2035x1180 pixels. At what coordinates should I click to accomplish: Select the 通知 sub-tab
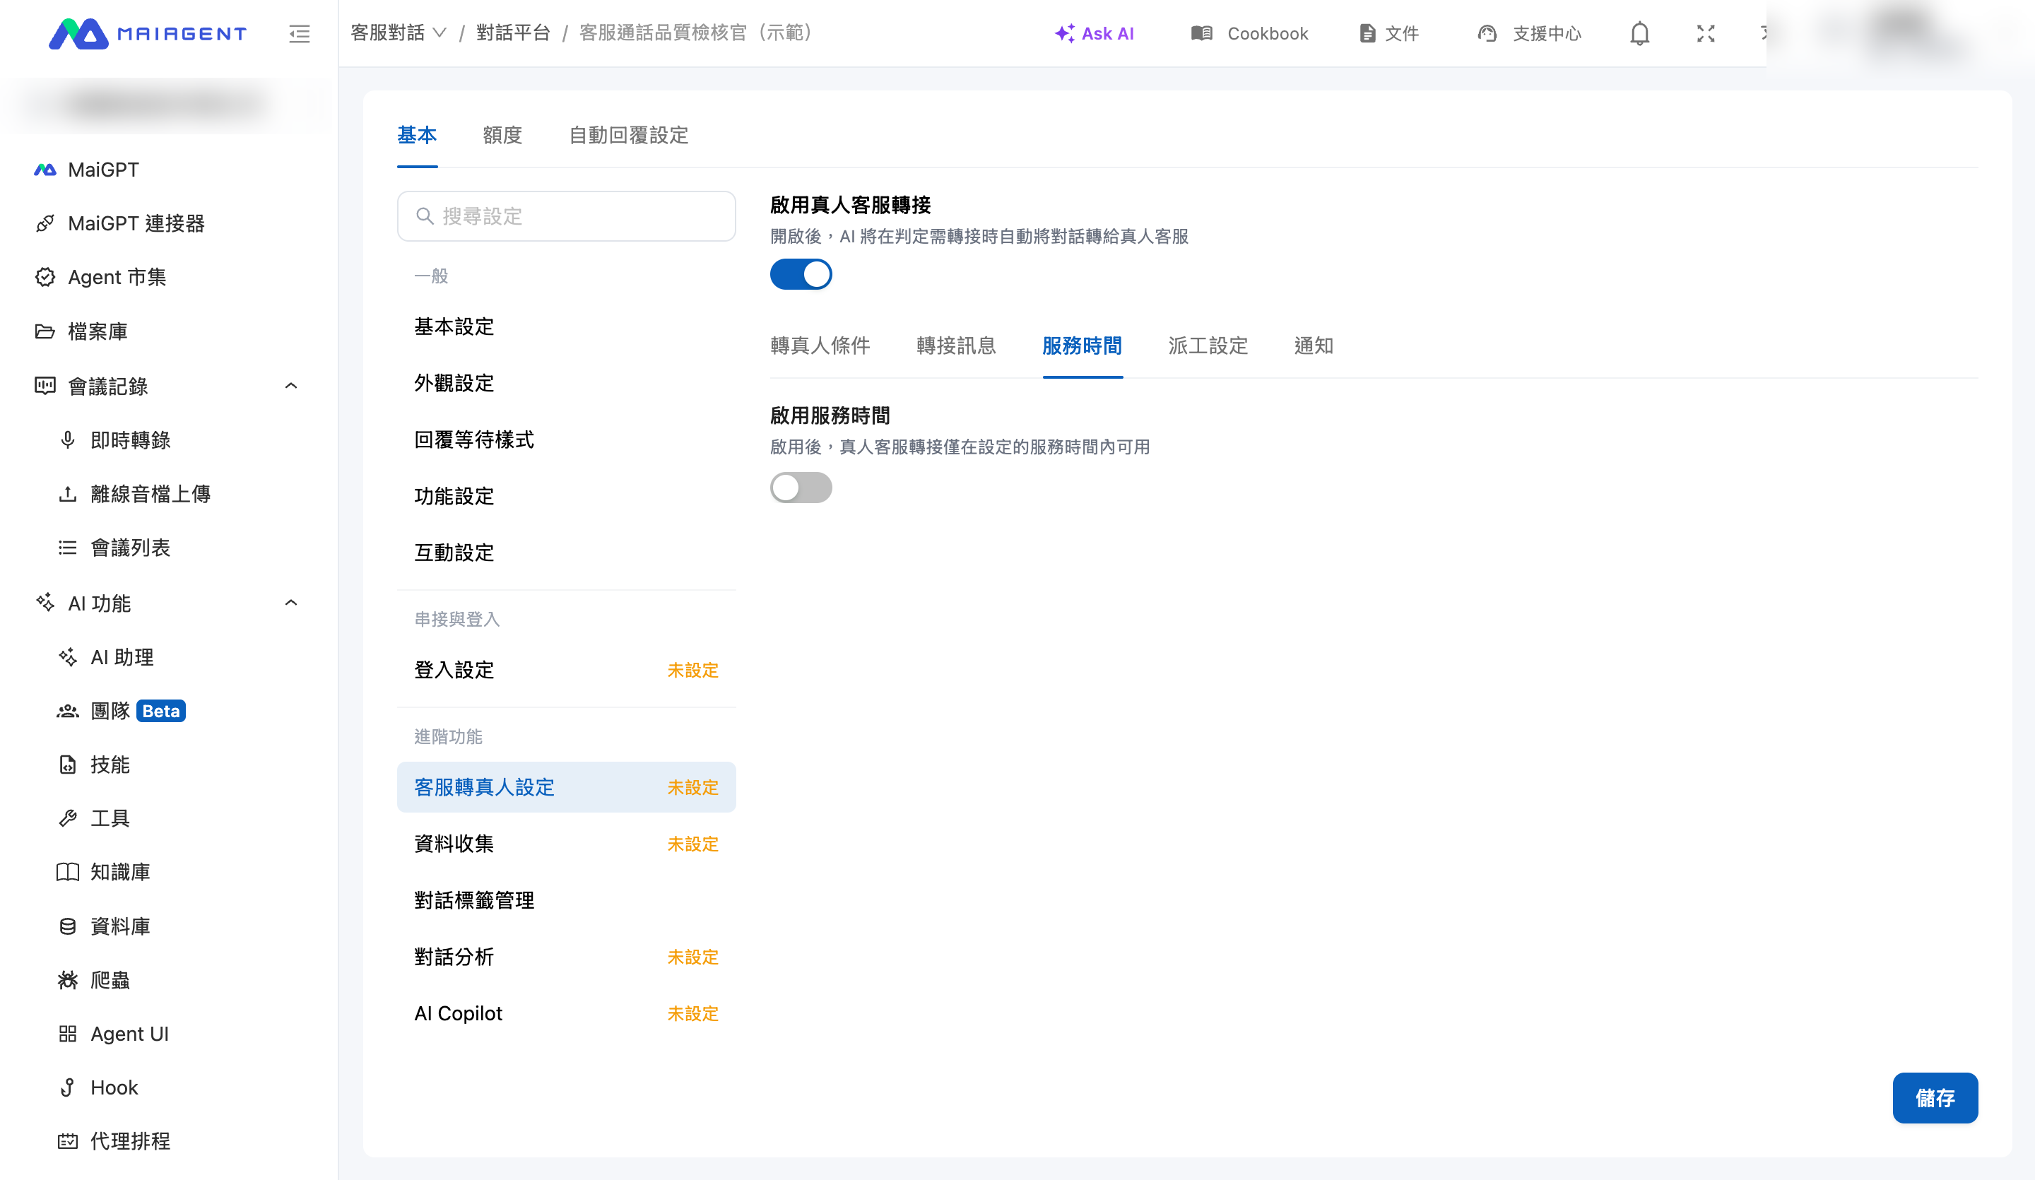tap(1314, 346)
